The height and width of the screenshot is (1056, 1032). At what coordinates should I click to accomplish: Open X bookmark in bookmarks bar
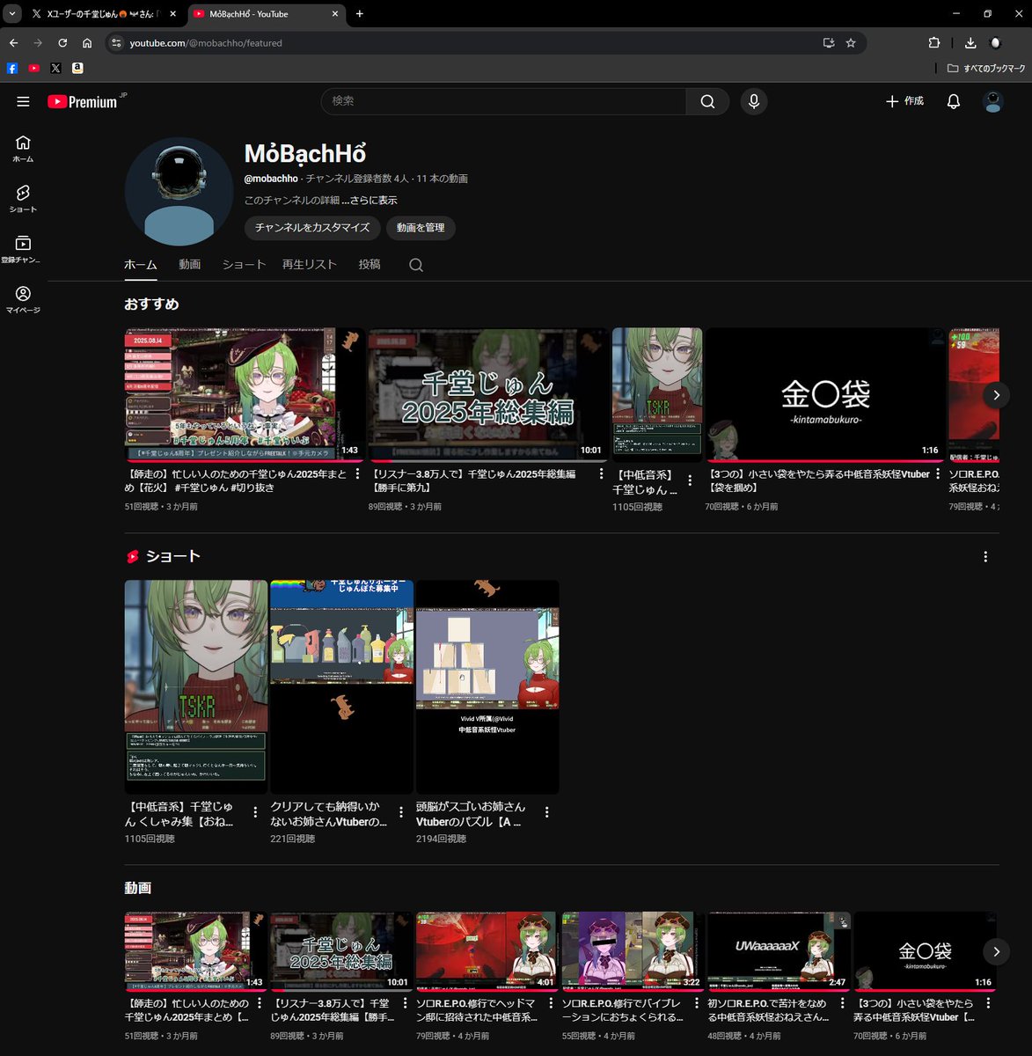pos(56,68)
